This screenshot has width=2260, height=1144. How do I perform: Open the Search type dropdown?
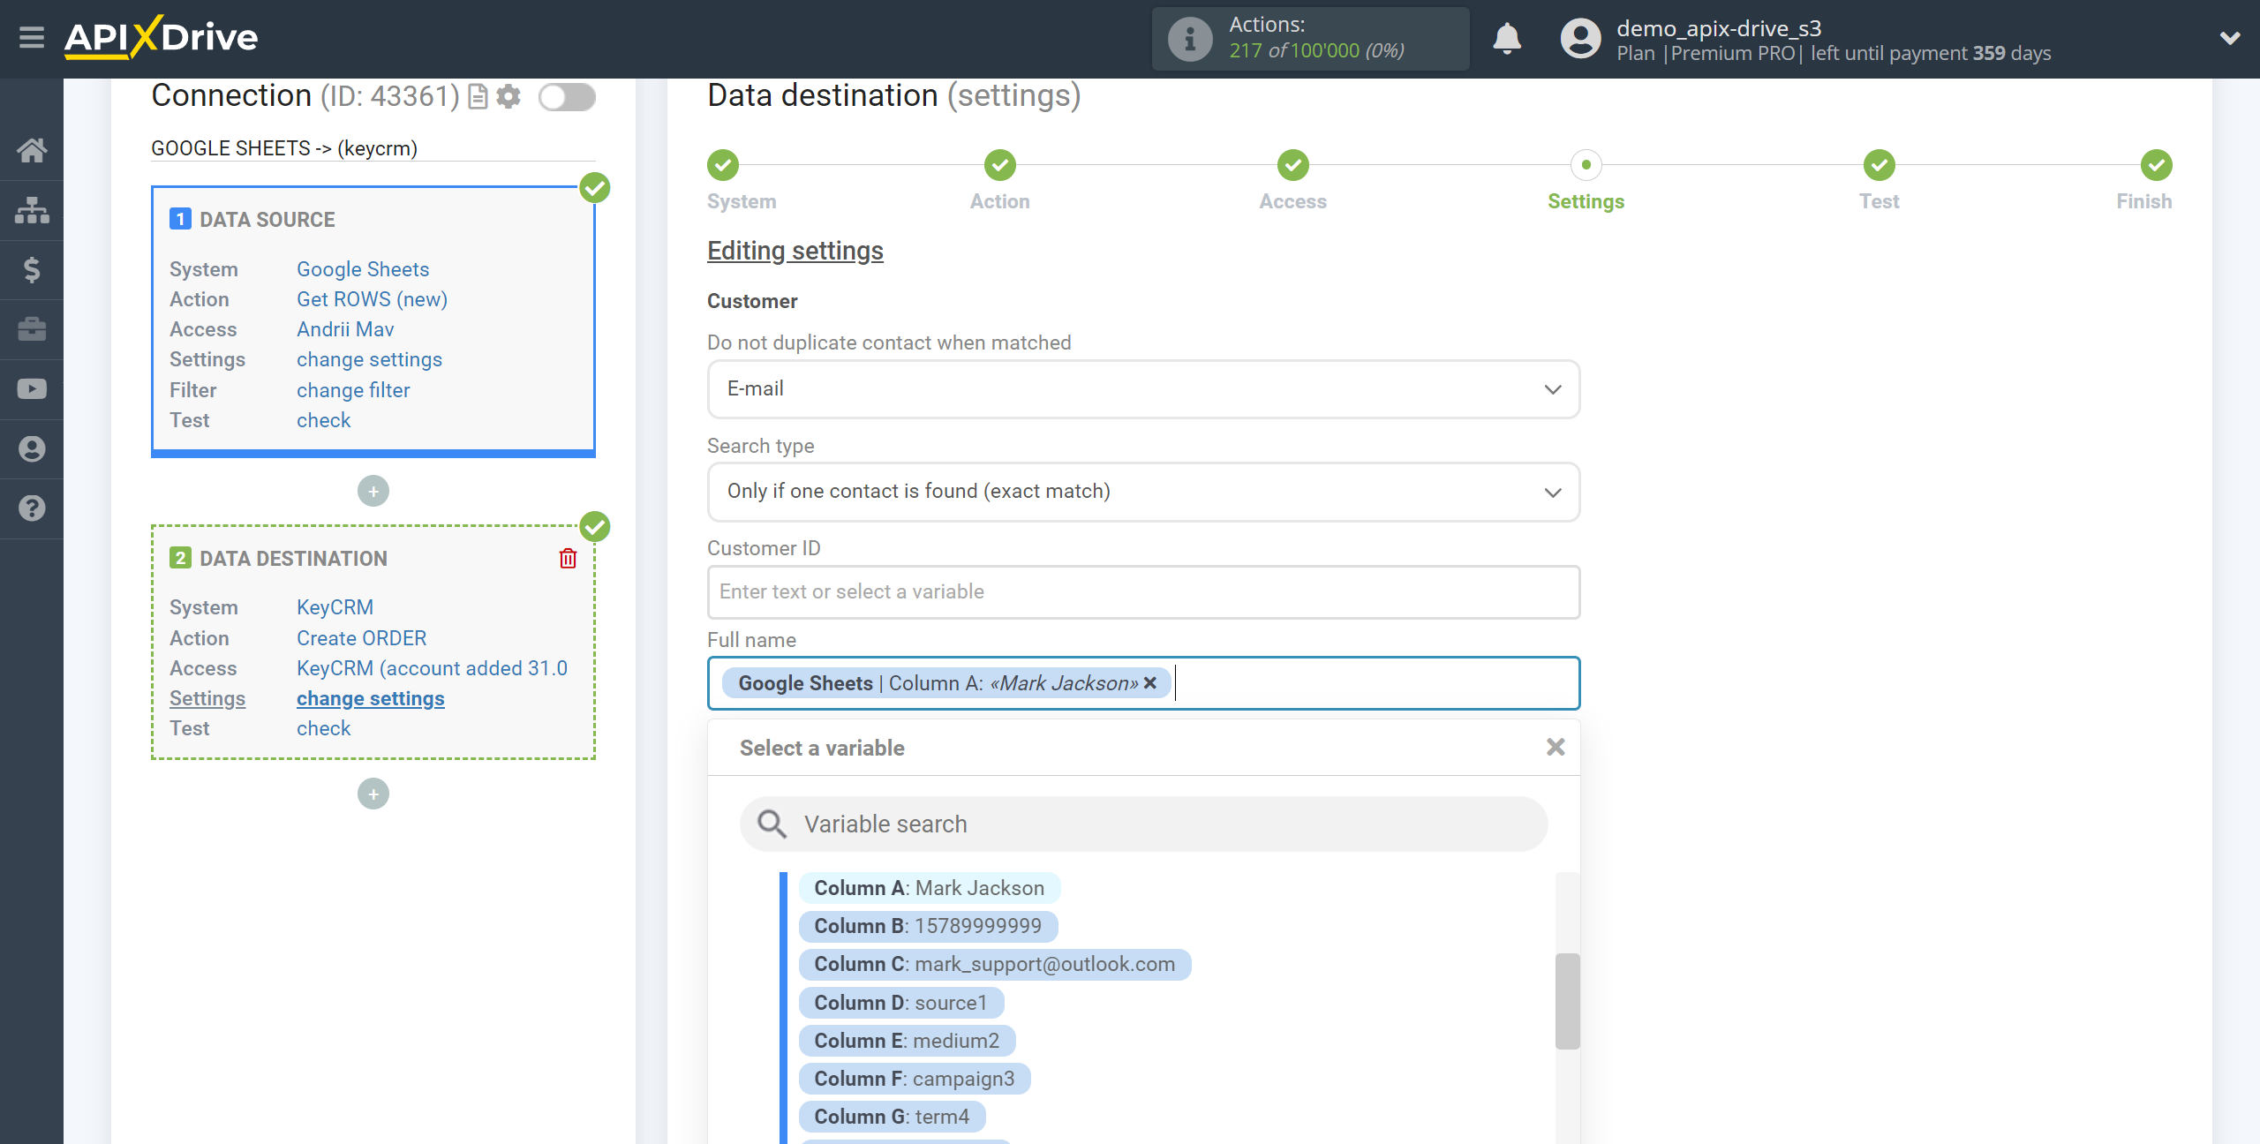pyautogui.click(x=1143, y=492)
